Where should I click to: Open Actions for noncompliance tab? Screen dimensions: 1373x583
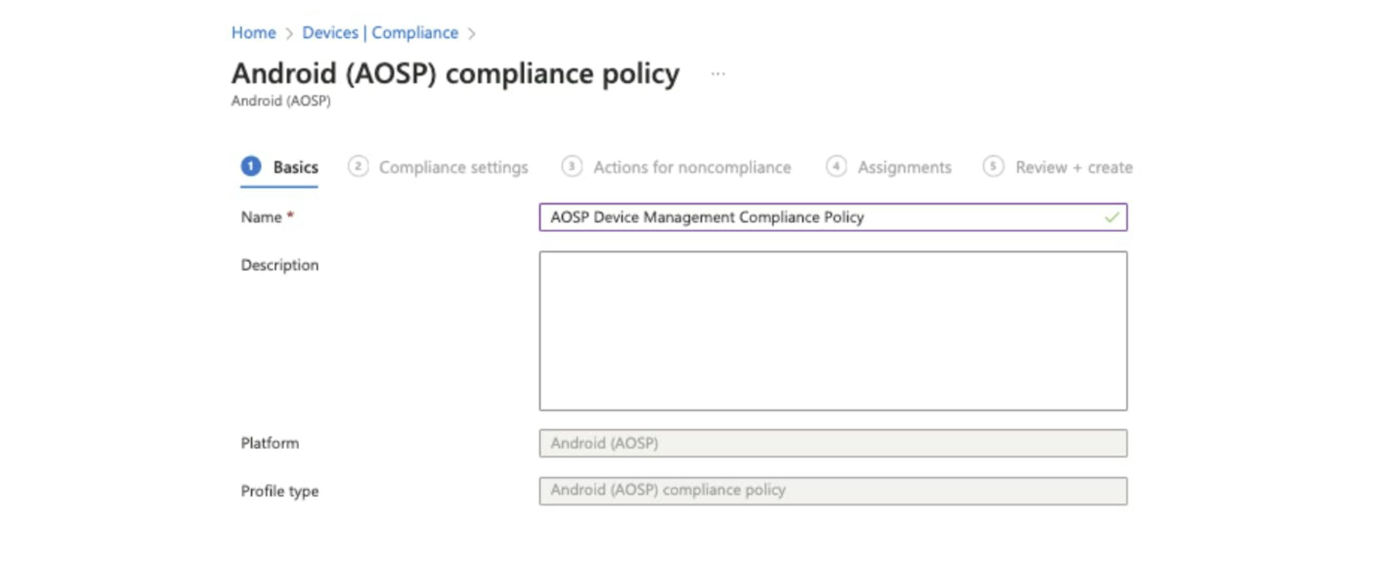pyautogui.click(x=692, y=168)
